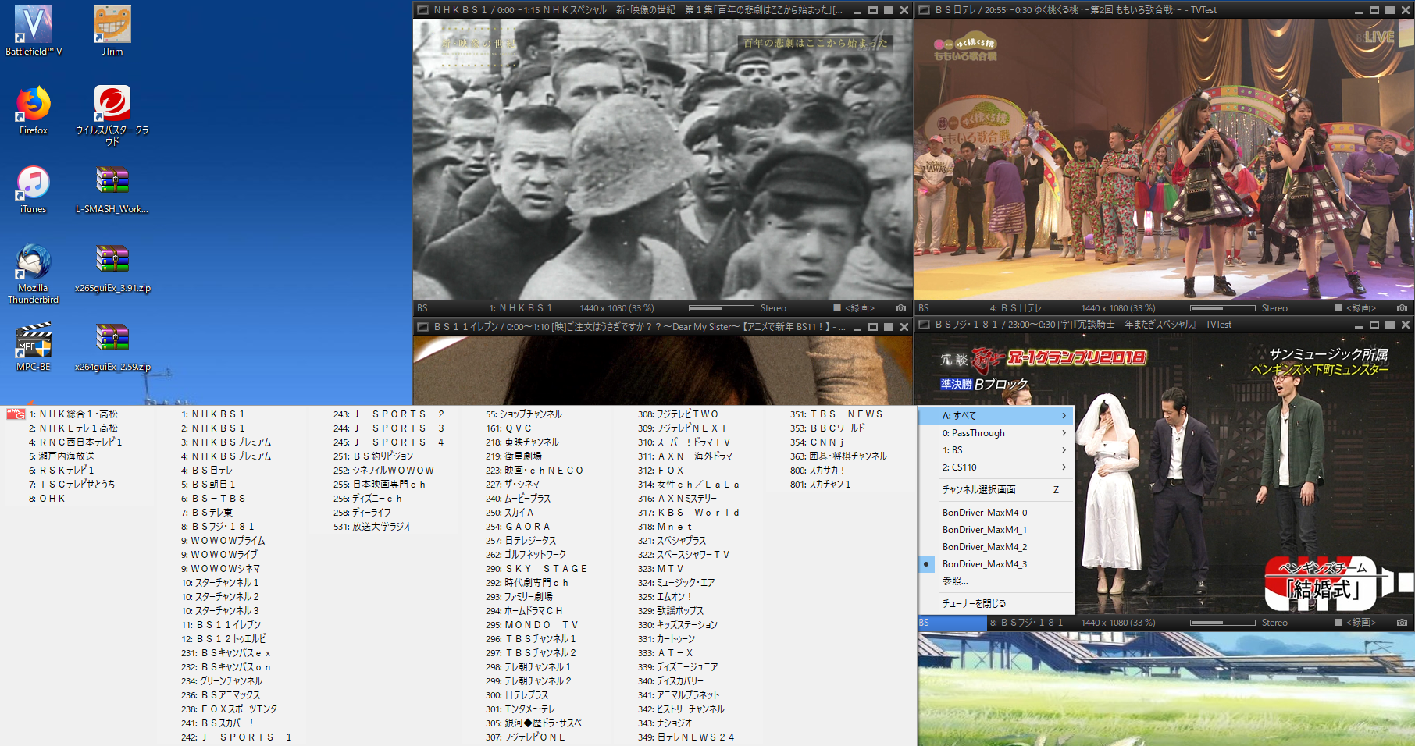Click '1440 x 1080 (33 %)' in NHK BS1 window
Screen dimensions: 1415x746
tap(617, 308)
